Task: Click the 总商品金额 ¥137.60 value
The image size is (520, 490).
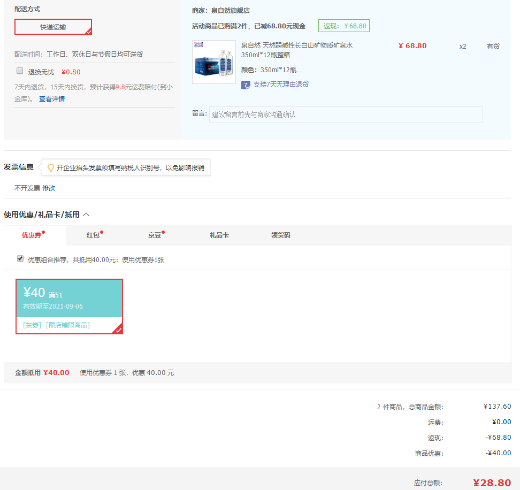Action: (497, 407)
